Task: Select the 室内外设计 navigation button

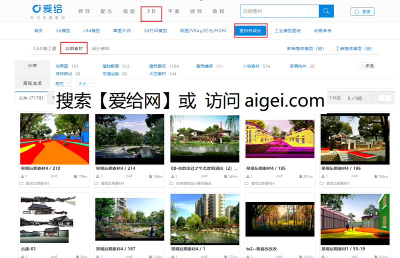Action: click(250, 31)
